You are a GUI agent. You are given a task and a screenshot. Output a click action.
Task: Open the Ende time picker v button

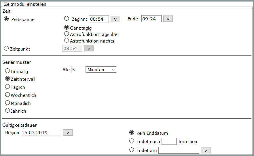coord(168,19)
